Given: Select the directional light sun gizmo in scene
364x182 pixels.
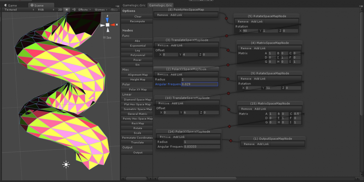Looking at the screenshot, I should [66, 164].
